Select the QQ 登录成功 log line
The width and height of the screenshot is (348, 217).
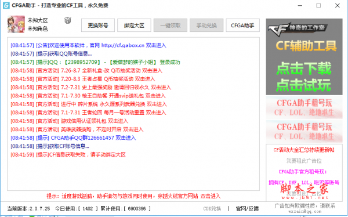pyautogui.click(x=96, y=62)
